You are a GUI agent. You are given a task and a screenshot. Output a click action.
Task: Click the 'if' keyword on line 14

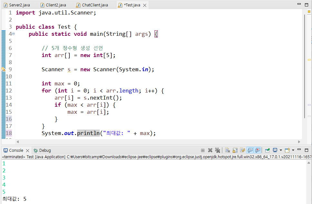58,105
